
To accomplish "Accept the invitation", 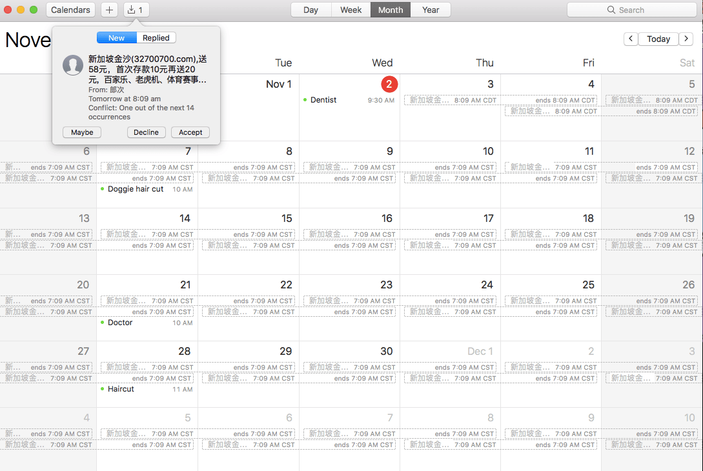I will tap(190, 132).
